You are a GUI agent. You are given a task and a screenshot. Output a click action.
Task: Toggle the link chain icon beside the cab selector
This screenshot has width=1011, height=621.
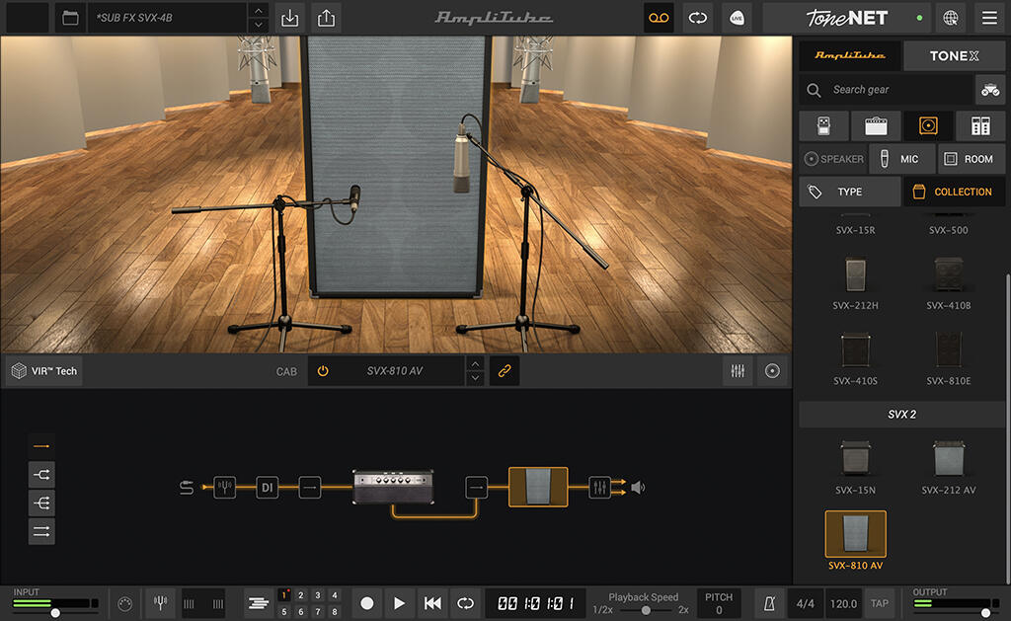click(505, 370)
